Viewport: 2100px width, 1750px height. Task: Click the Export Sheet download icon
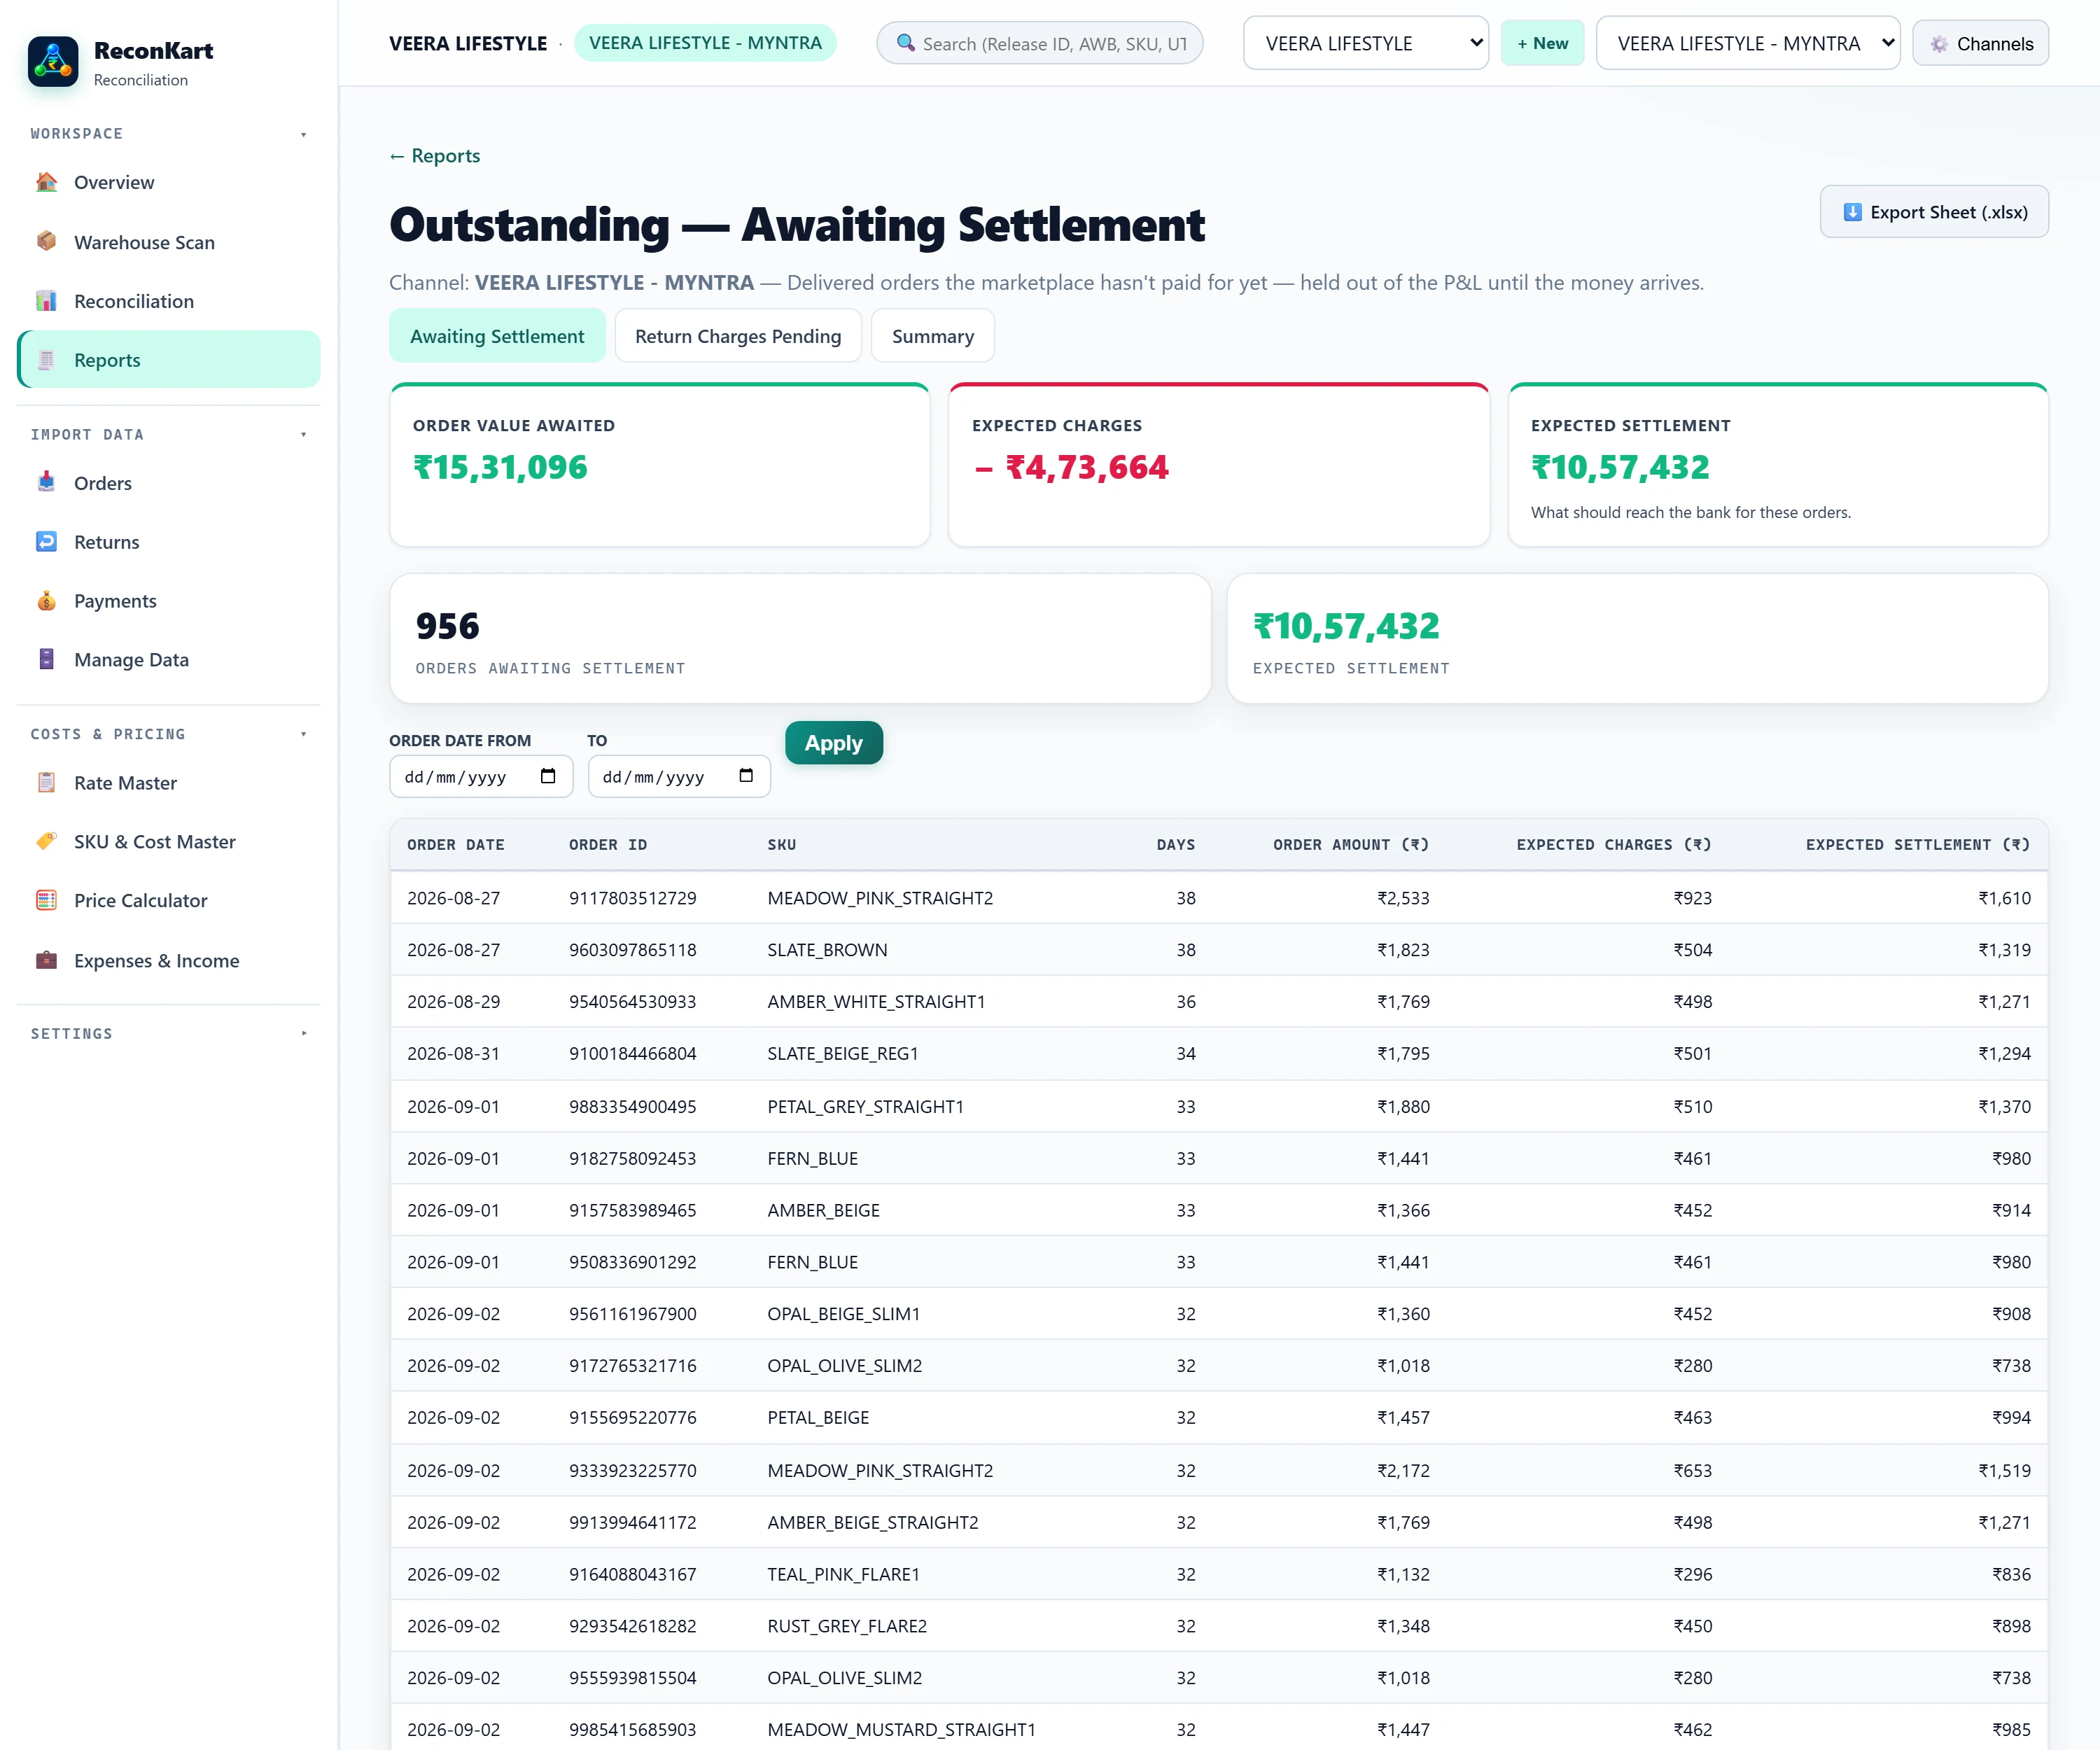pos(1852,212)
